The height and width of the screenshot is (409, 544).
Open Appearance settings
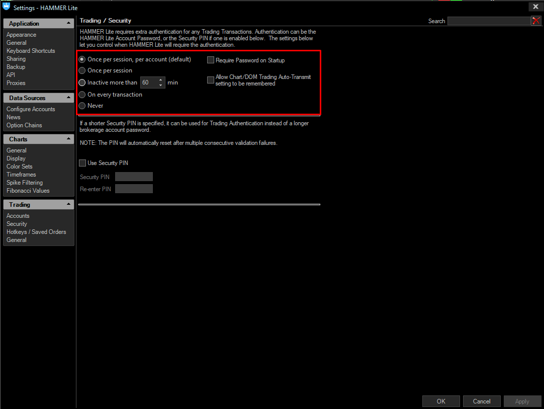pos(21,35)
